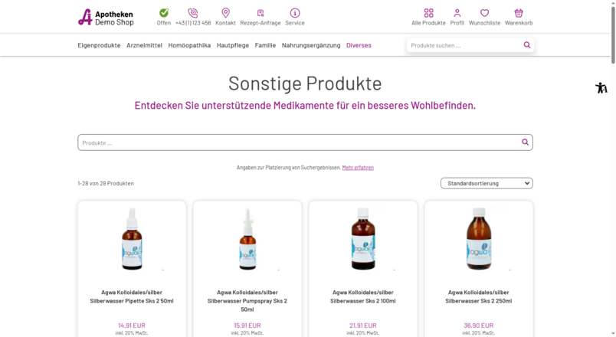Show Alle Produkte grid icon
Image resolution: width=616 pixels, height=337 pixels.
[428, 13]
